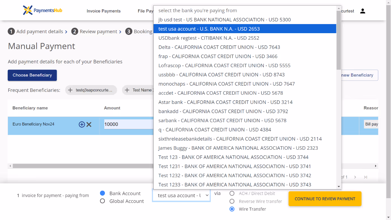
Task: Choose ACH / Direct Debit method
Action: pyautogui.click(x=232, y=193)
